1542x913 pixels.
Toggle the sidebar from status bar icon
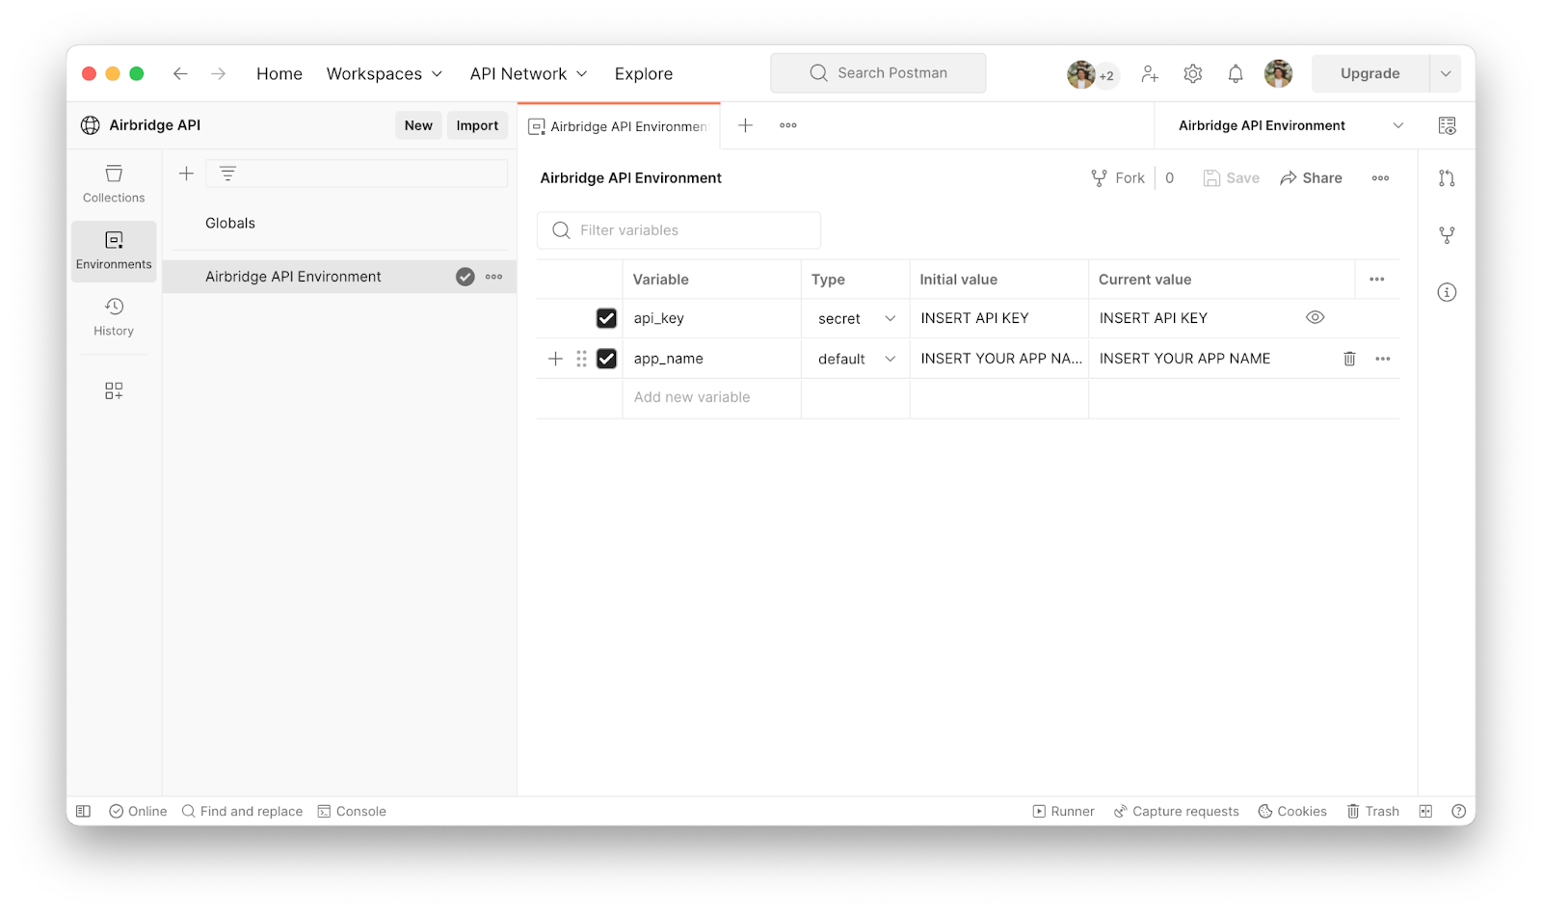click(84, 812)
